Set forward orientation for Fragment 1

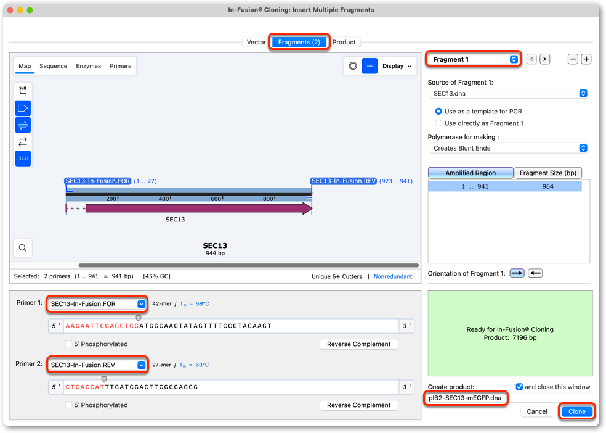517,273
